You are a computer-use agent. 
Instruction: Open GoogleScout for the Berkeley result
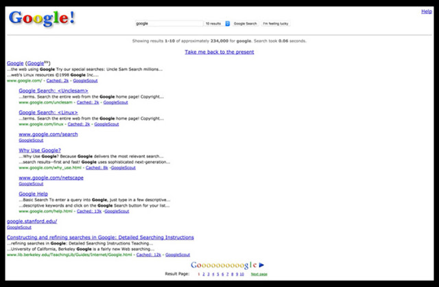coord(178,255)
